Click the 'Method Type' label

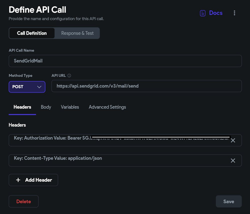20,75
